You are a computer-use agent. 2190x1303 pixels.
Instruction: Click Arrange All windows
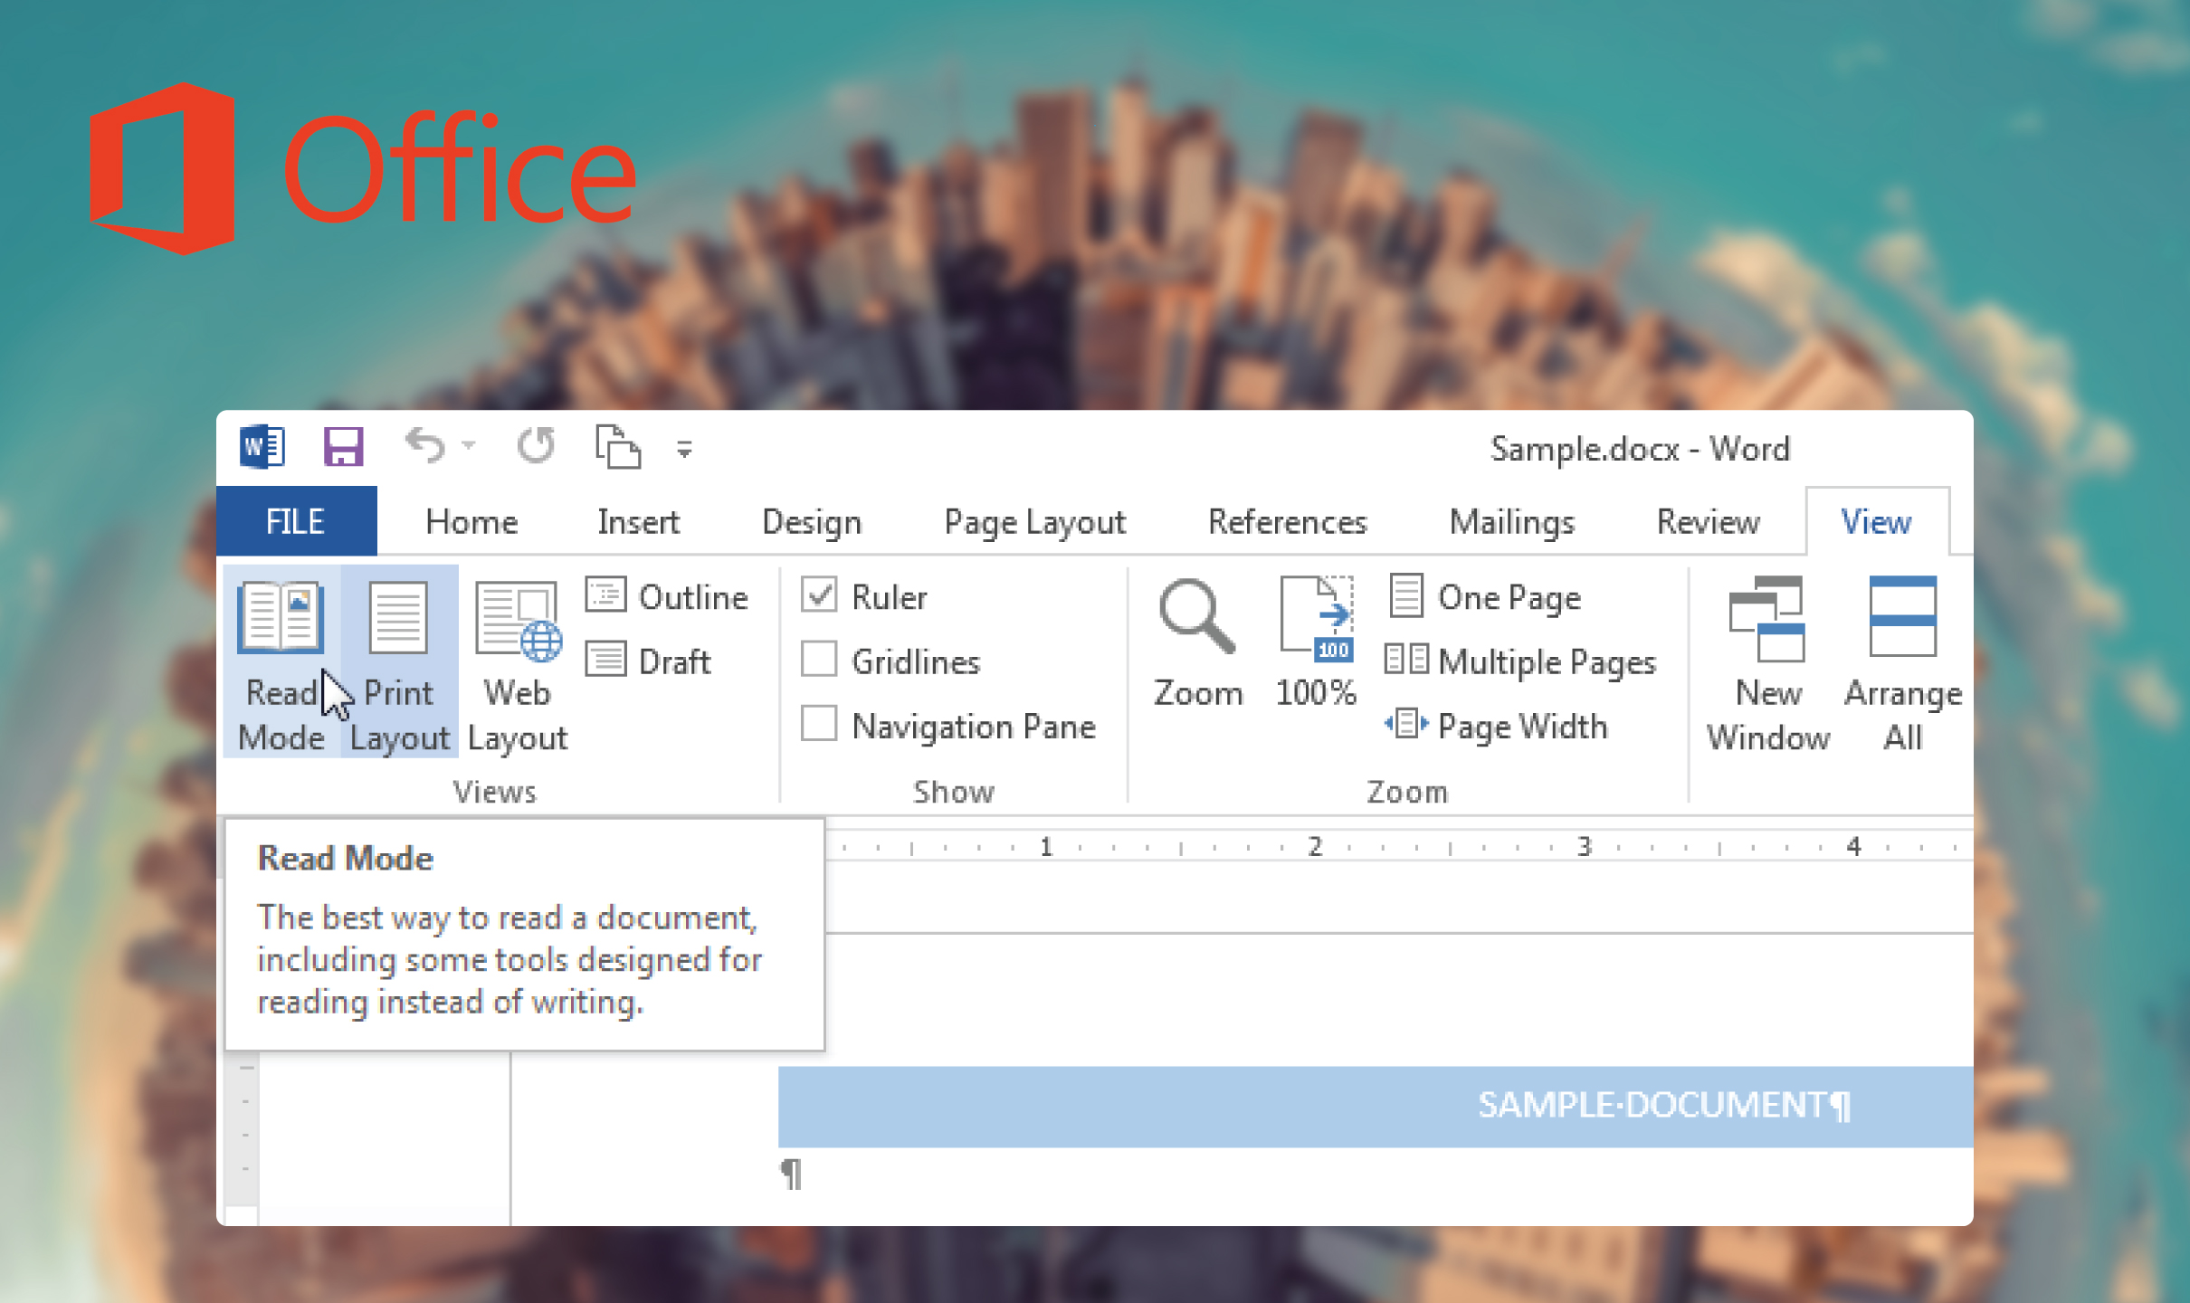(1903, 662)
